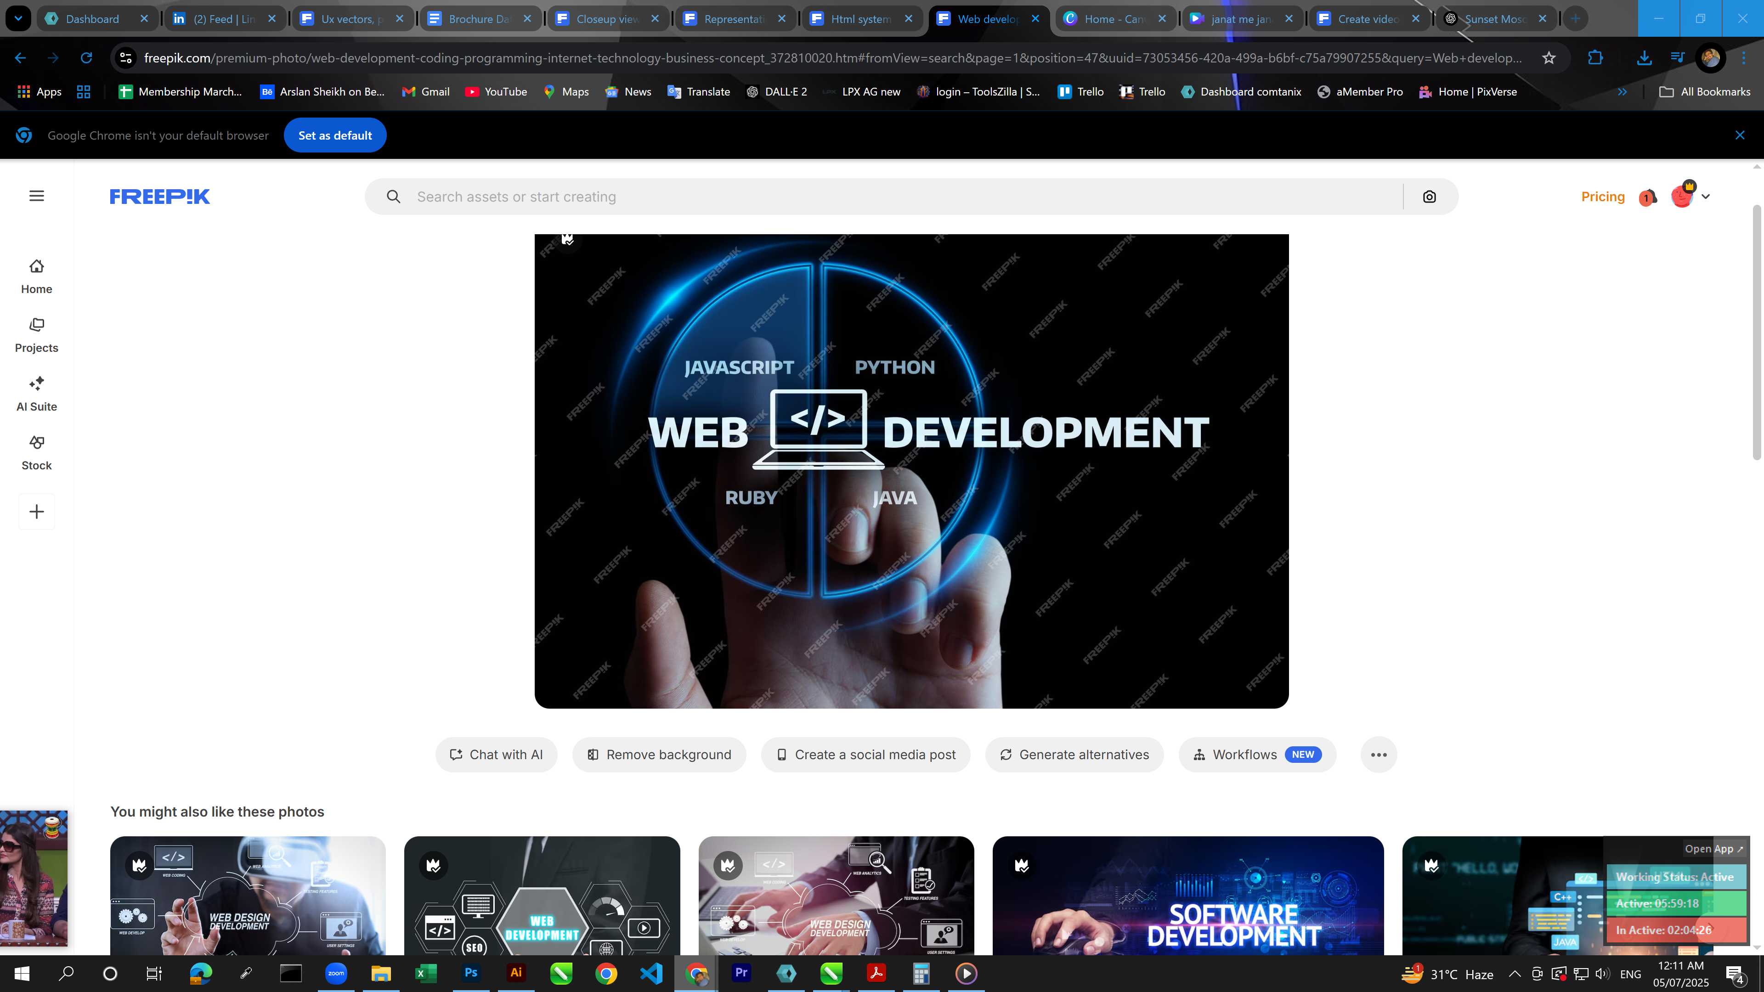This screenshot has width=1764, height=992.
Task: Reload the page
Action: point(86,58)
